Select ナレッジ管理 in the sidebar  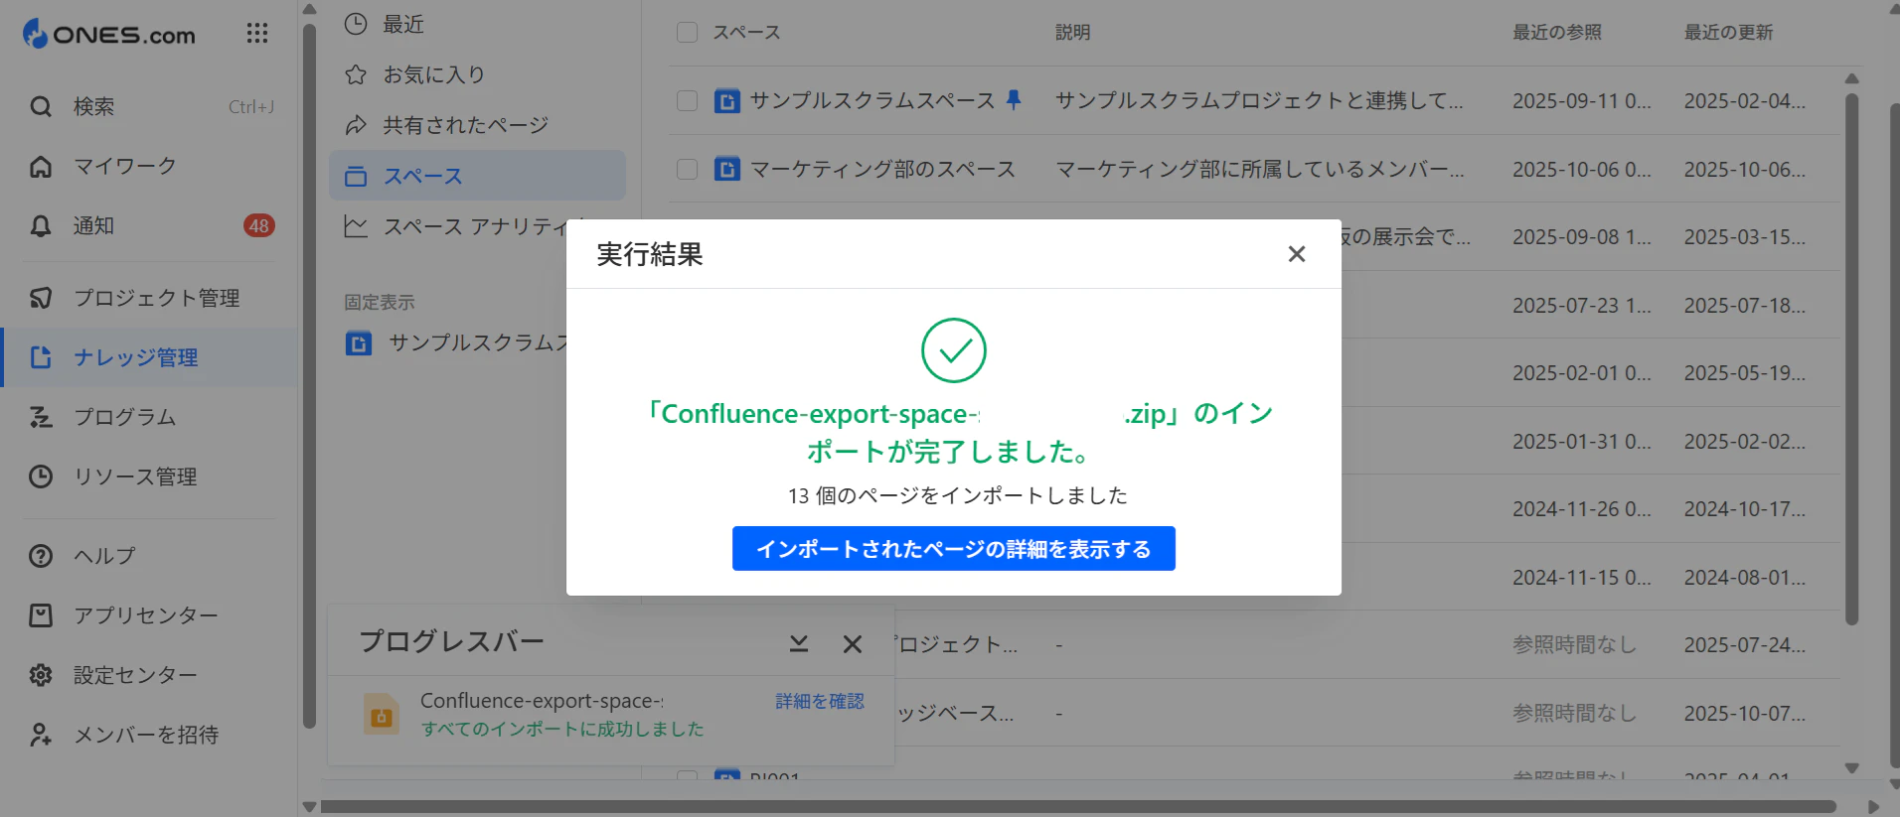pos(149,357)
